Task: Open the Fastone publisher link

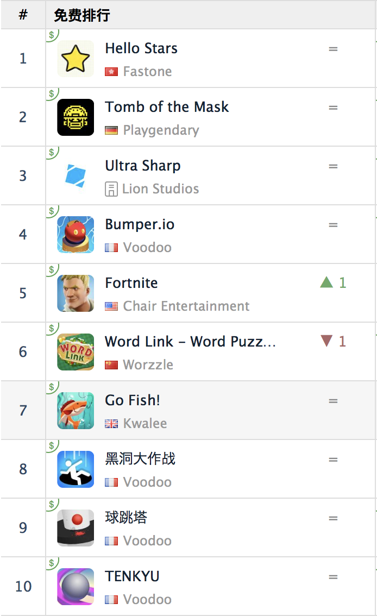Action: (147, 72)
